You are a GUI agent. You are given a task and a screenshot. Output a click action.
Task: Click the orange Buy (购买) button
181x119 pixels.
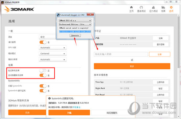(132, 66)
